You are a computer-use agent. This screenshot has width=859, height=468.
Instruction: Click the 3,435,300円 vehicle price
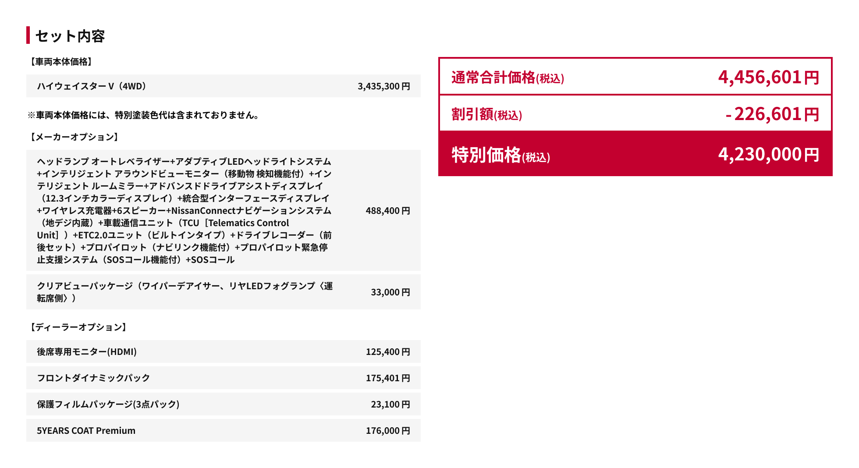[383, 86]
